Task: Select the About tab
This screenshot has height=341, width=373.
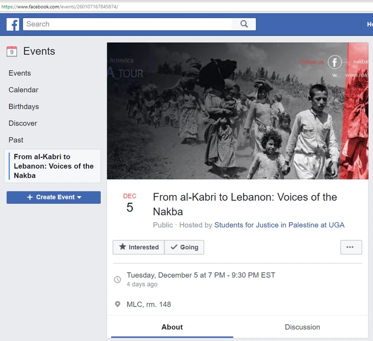Action: 172,327
